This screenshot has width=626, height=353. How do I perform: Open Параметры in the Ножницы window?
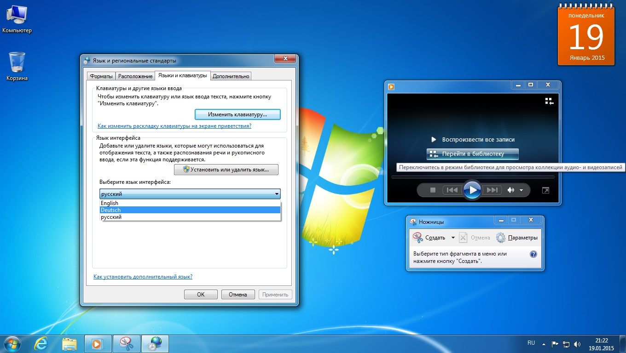[517, 238]
